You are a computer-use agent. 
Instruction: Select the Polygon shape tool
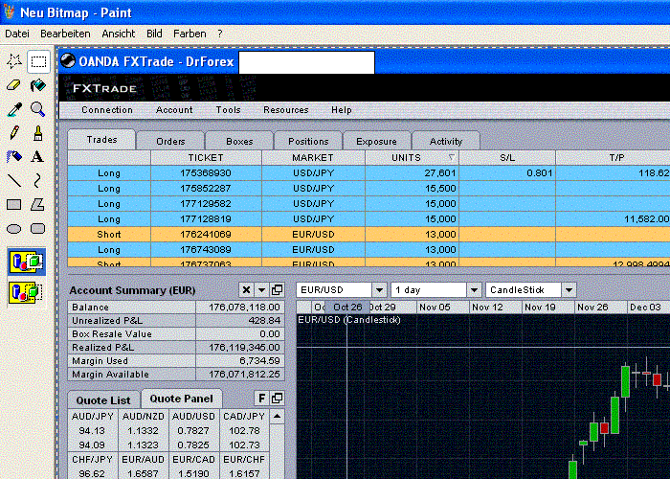coord(37,204)
